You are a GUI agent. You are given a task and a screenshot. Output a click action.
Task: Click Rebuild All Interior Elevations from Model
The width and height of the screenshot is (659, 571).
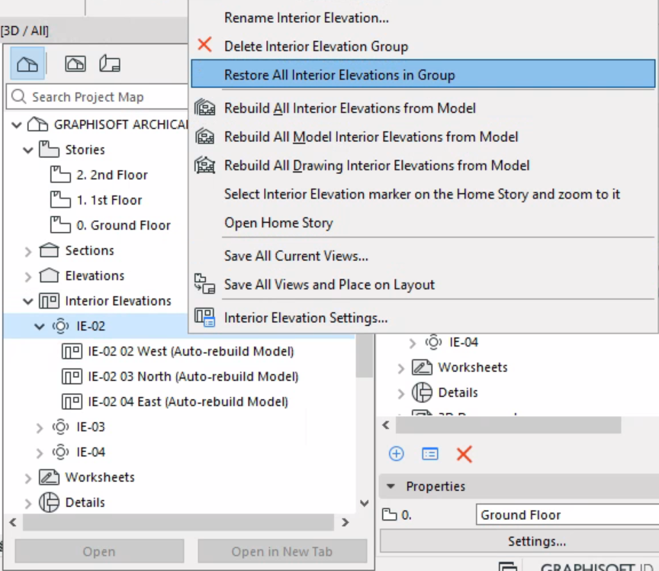[x=349, y=108]
